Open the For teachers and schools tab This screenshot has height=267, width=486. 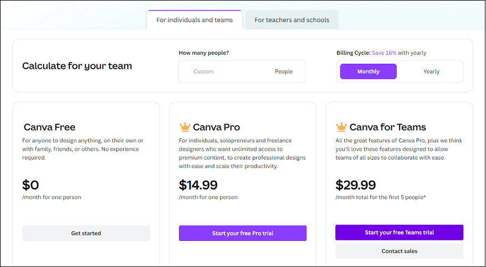[291, 20]
